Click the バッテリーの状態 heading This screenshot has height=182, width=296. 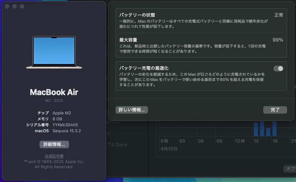click(137, 15)
